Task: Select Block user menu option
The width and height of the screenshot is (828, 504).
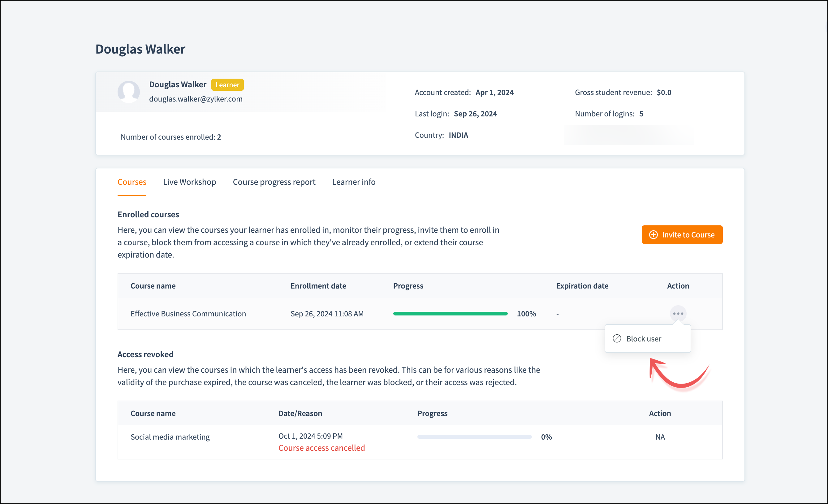Action: 643,339
